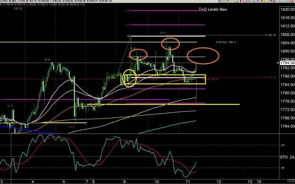Viewport: 295px width, 184px height.
Task: Click the 1776.00 price axis label
Action: coord(287,101)
